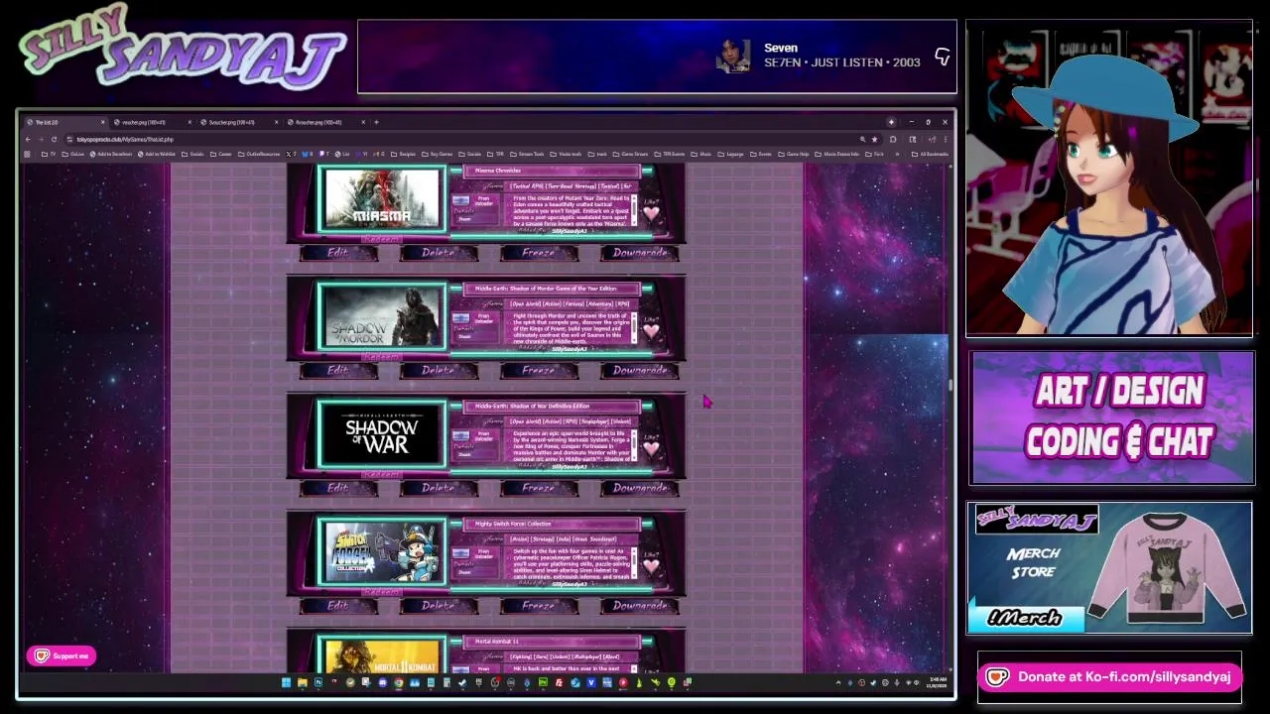Viewport: 1270px width, 714px height.
Task: Bookmark this page with the star icon
Action: [874, 139]
